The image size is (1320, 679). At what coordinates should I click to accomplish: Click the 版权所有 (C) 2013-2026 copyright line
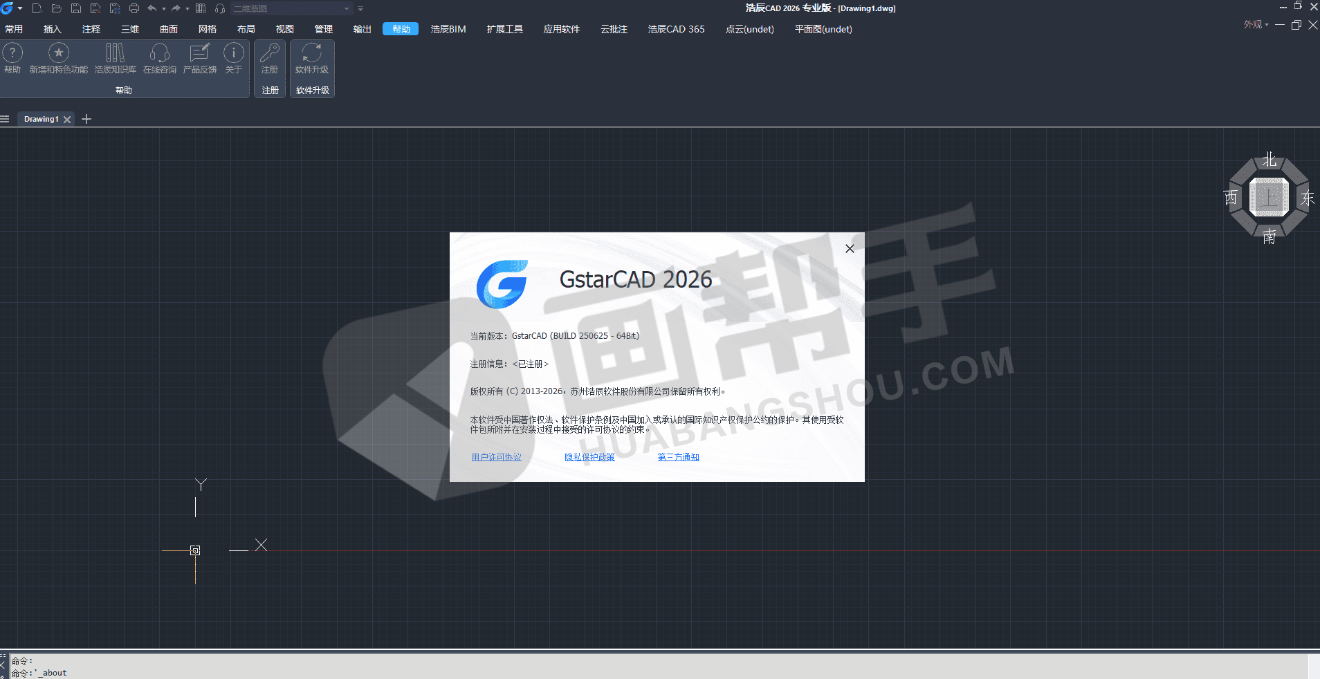(598, 391)
